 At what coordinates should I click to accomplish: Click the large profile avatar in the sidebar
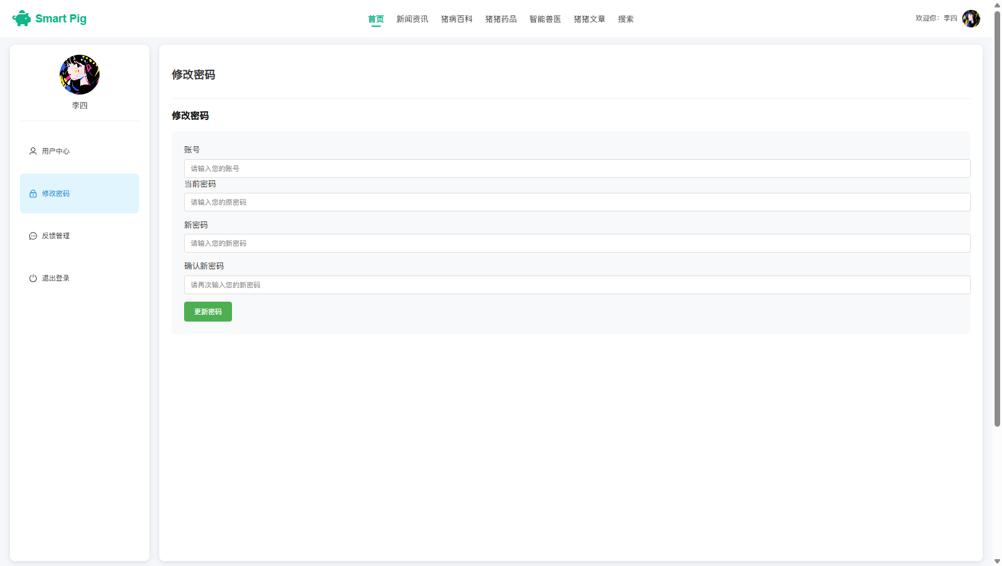(x=80, y=75)
